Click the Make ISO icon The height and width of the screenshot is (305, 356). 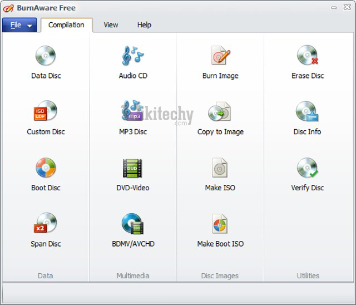click(x=220, y=168)
